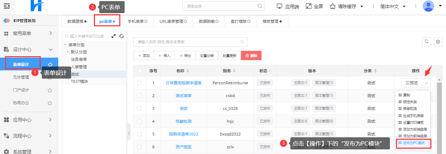The width and height of the screenshot is (446, 154).
Task: Open dropdown arrow next to 预览 button
Action: 426,83
